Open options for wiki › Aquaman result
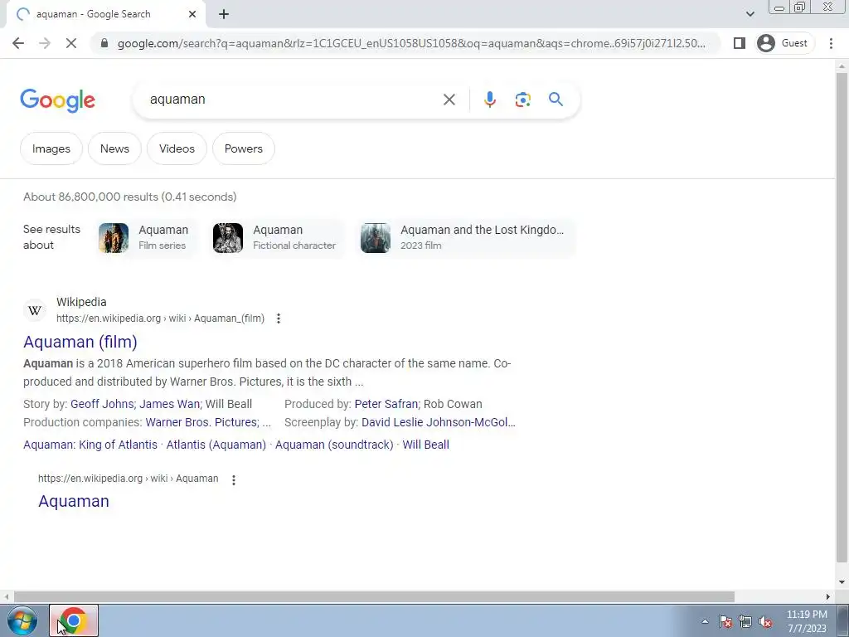Image resolution: width=849 pixels, height=637 pixels. click(x=233, y=480)
